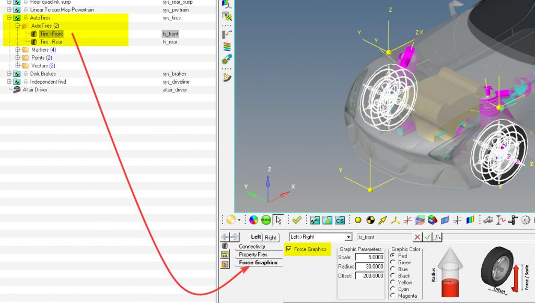Select the Markers triad toolbar icon
Image resolution: width=535 pixels, height=303 pixels.
click(396, 220)
